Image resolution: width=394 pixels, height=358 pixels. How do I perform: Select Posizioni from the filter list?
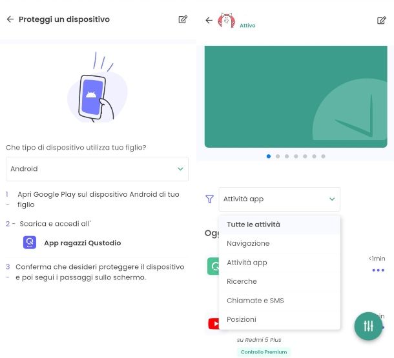tap(280, 319)
